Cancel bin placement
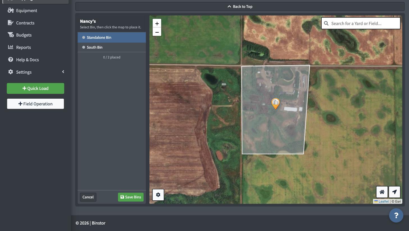409x231 pixels. click(x=88, y=197)
